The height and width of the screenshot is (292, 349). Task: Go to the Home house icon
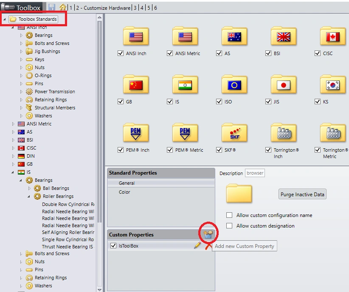click(x=63, y=7)
